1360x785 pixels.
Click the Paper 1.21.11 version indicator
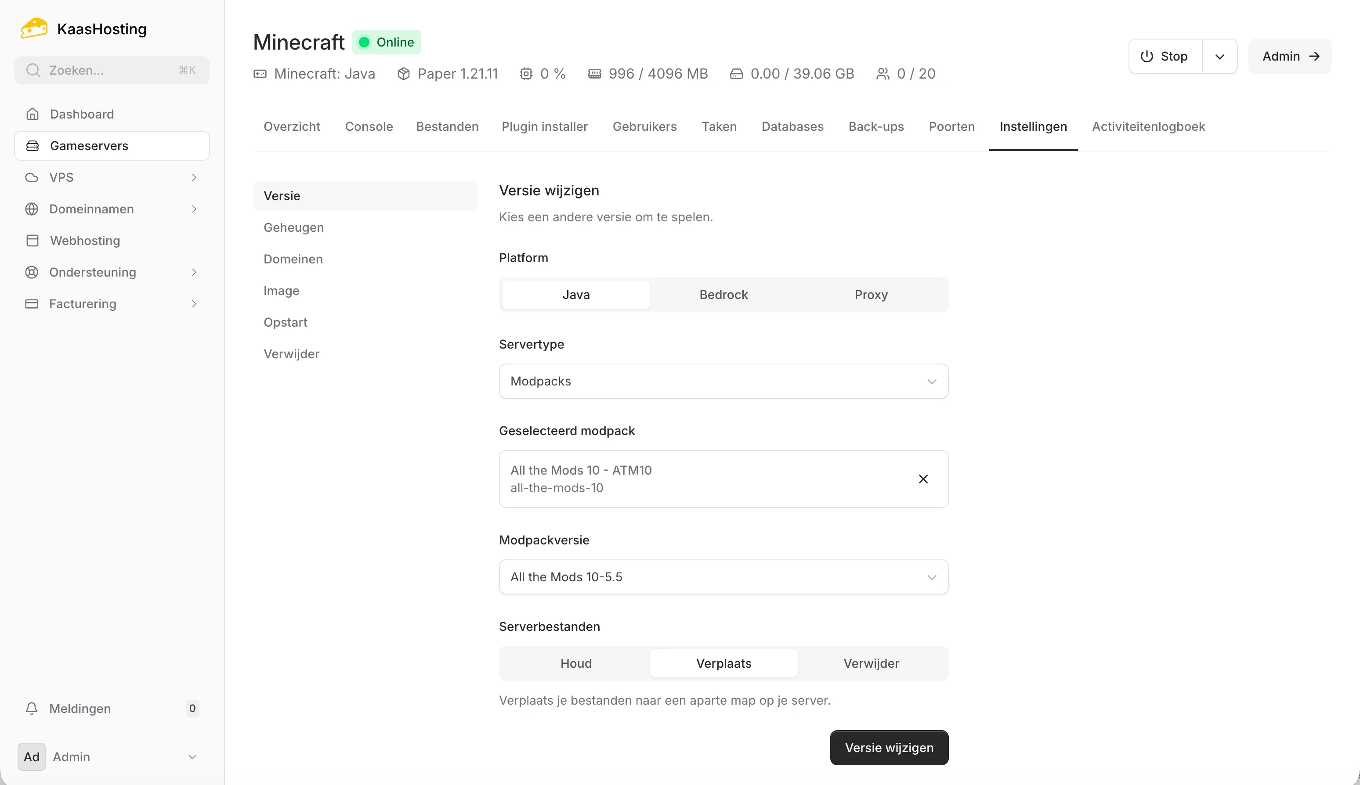[457, 73]
